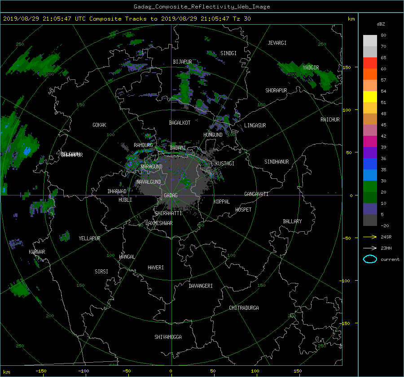The image size is (404, 377).
Task: Click the HUNGUND city label
Action: [x=213, y=135]
